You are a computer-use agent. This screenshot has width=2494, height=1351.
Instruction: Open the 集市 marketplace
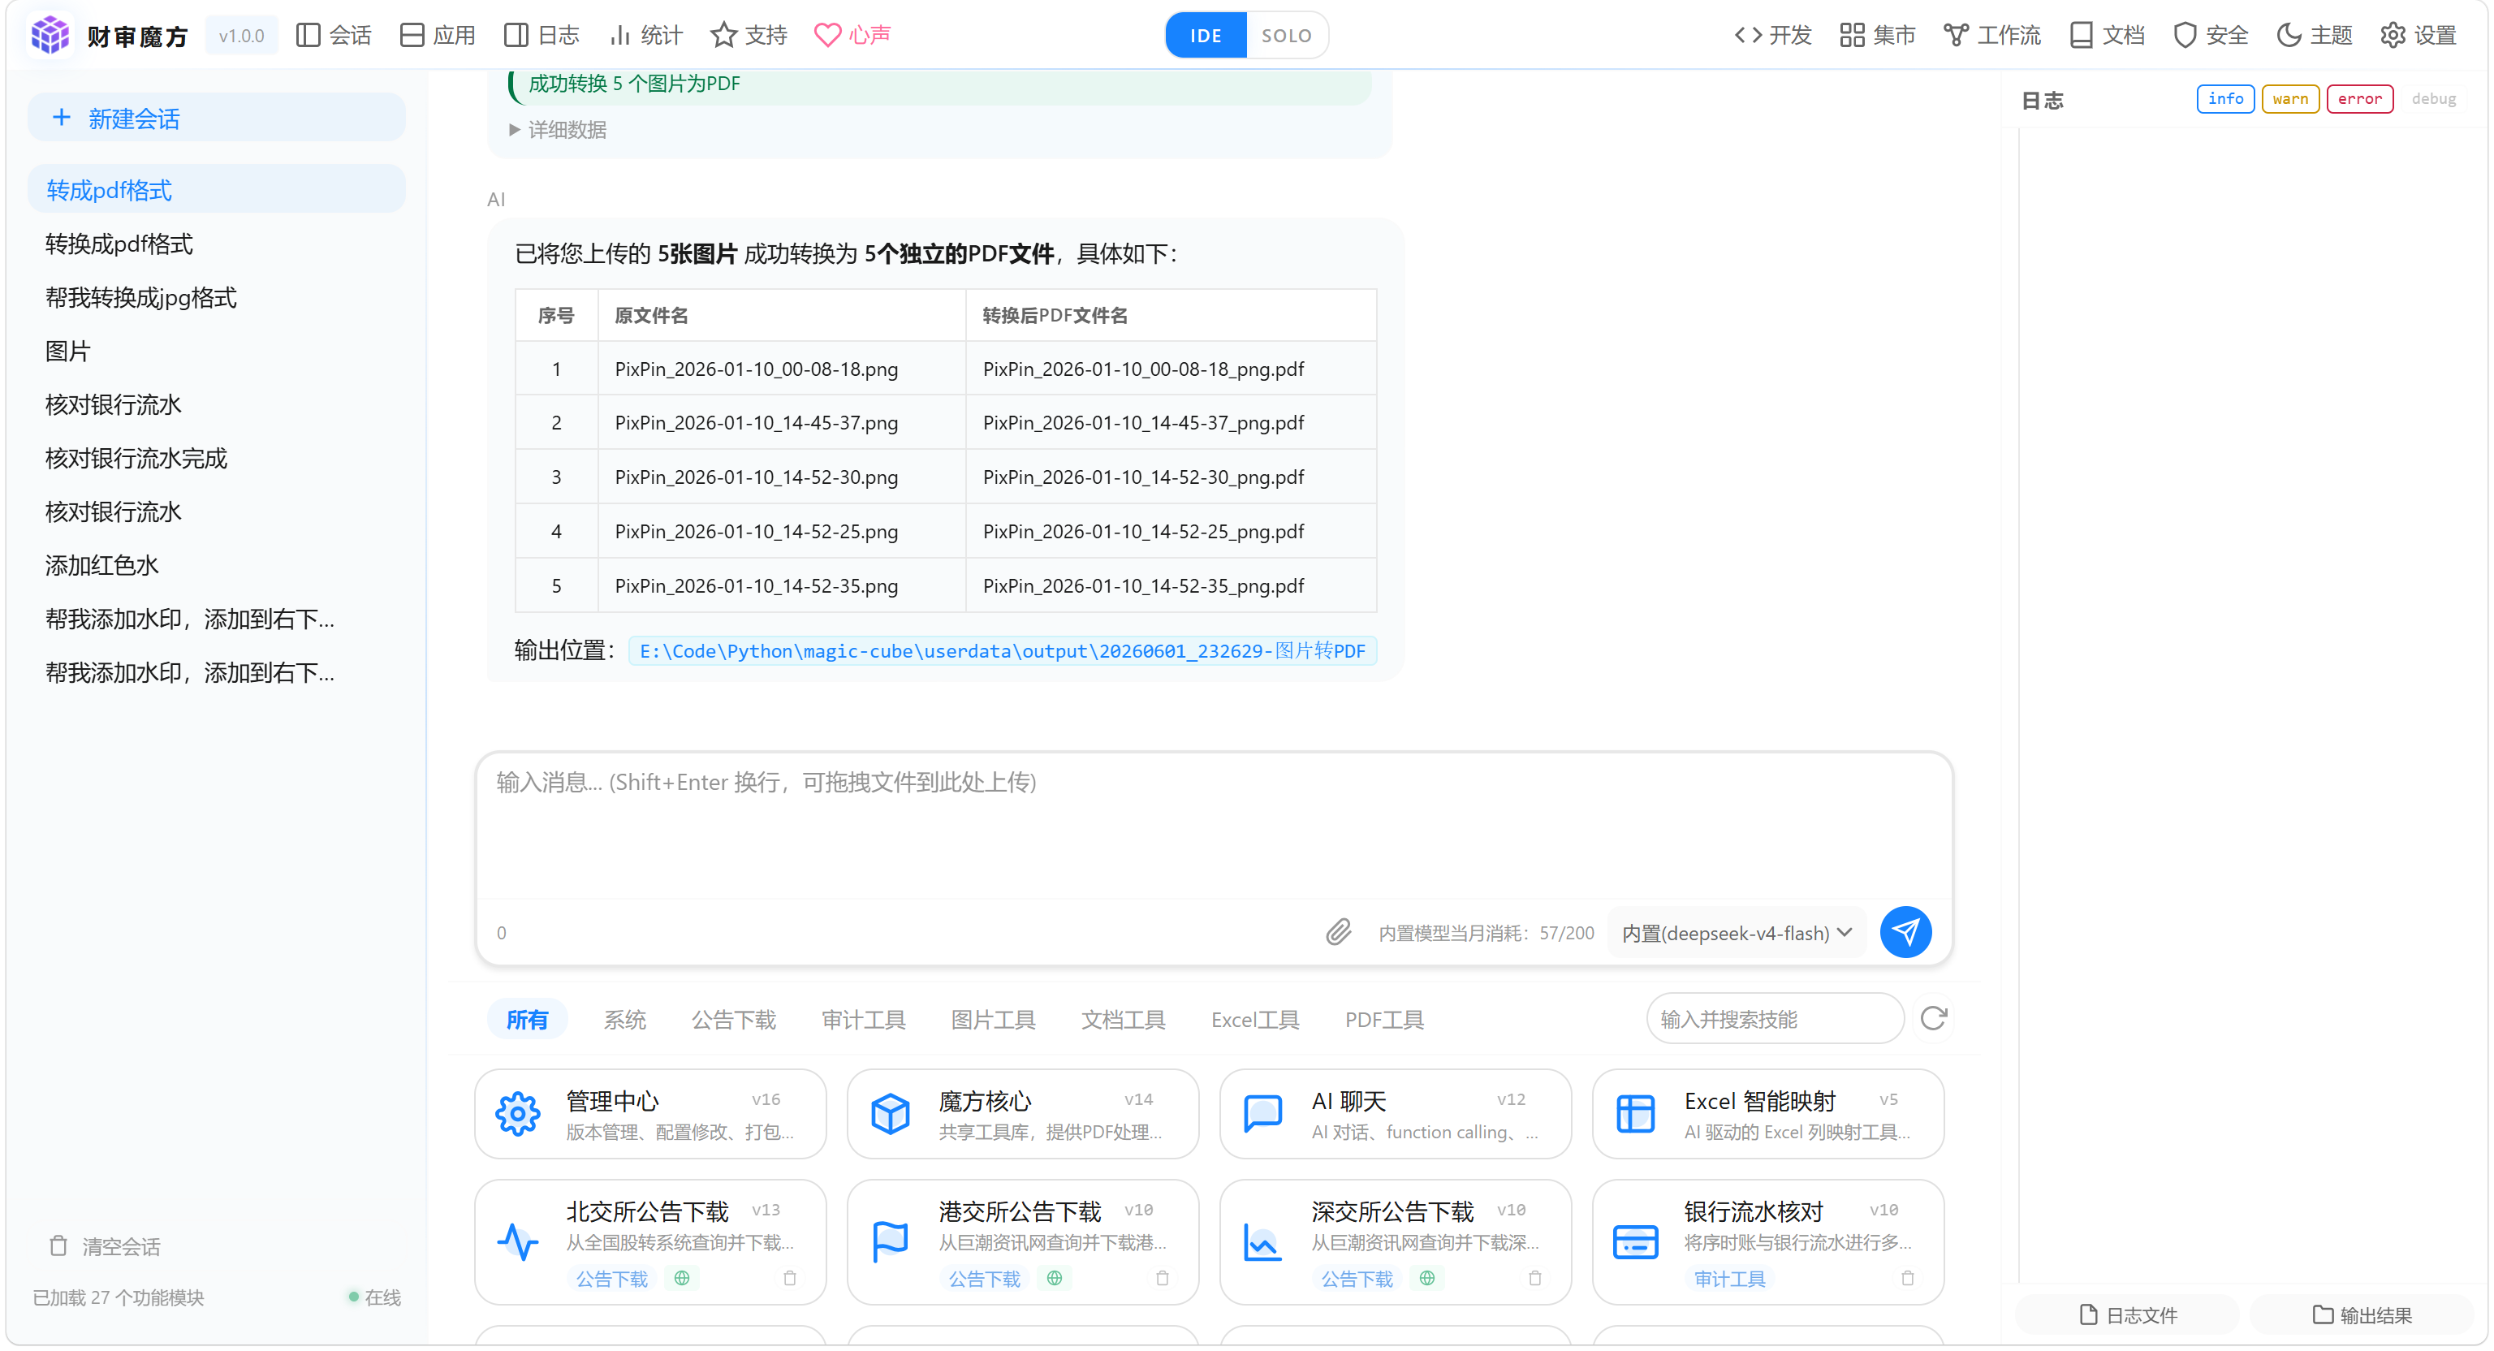click(1877, 36)
